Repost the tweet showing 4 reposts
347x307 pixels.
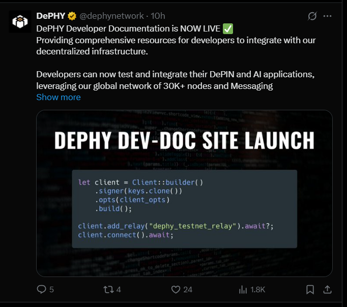[x=112, y=290]
